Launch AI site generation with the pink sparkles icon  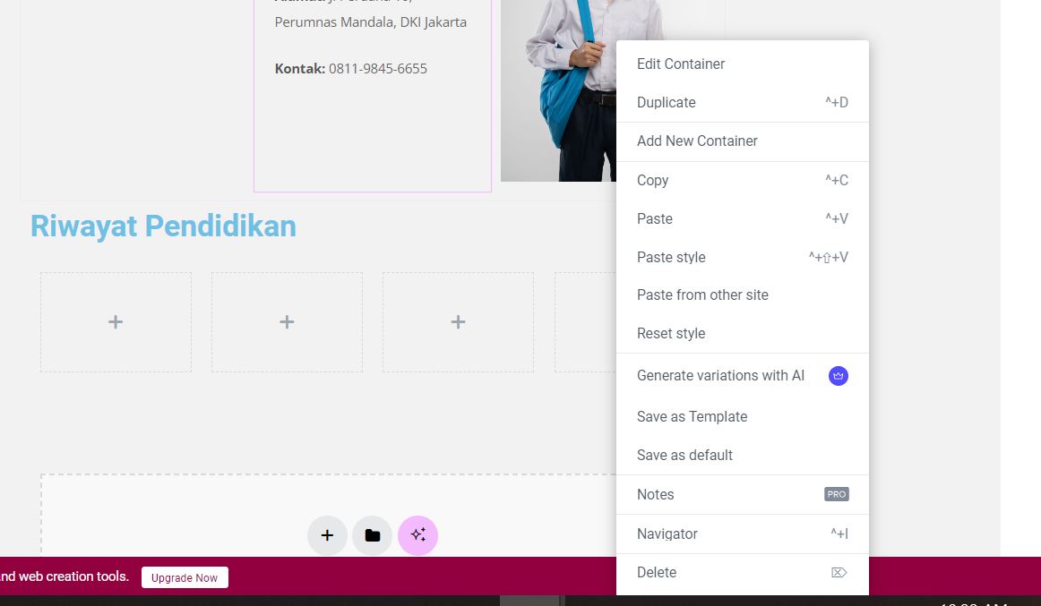click(x=417, y=534)
